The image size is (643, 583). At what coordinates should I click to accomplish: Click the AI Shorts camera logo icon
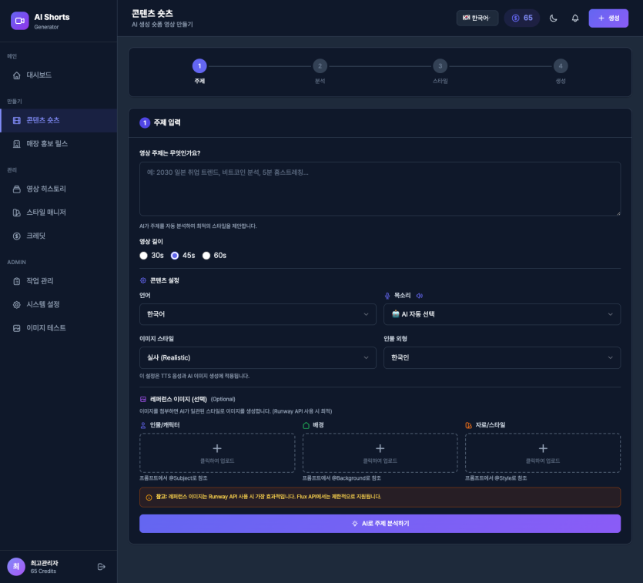[x=19, y=21]
